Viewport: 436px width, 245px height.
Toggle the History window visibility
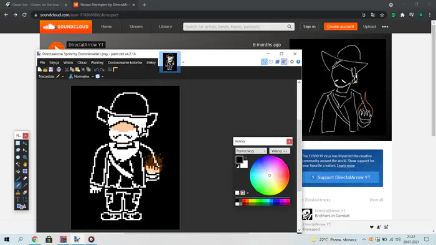click(271, 62)
